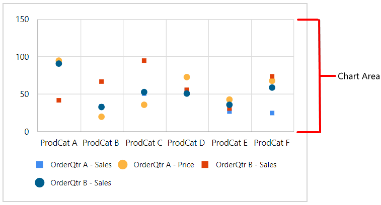Select the dark blue circle in ProdCat F

pyautogui.click(x=272, y=87)
